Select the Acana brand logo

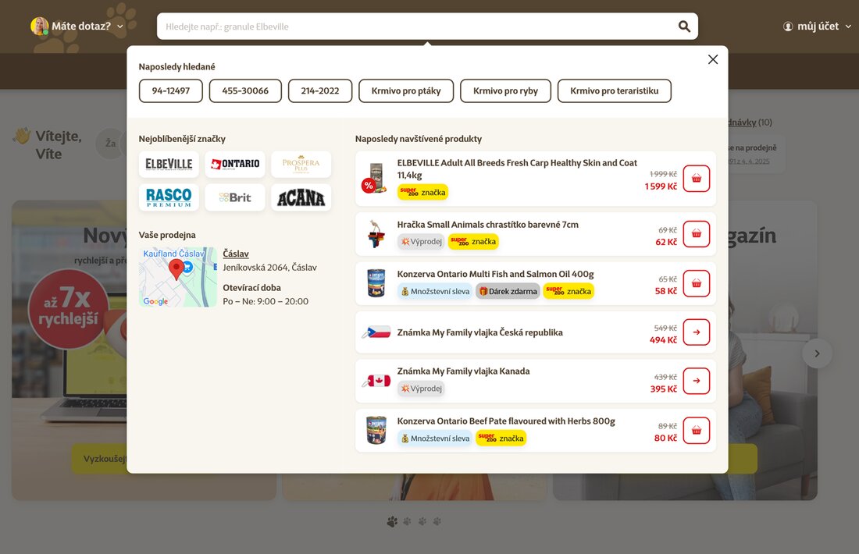click(x=301, y=198)
